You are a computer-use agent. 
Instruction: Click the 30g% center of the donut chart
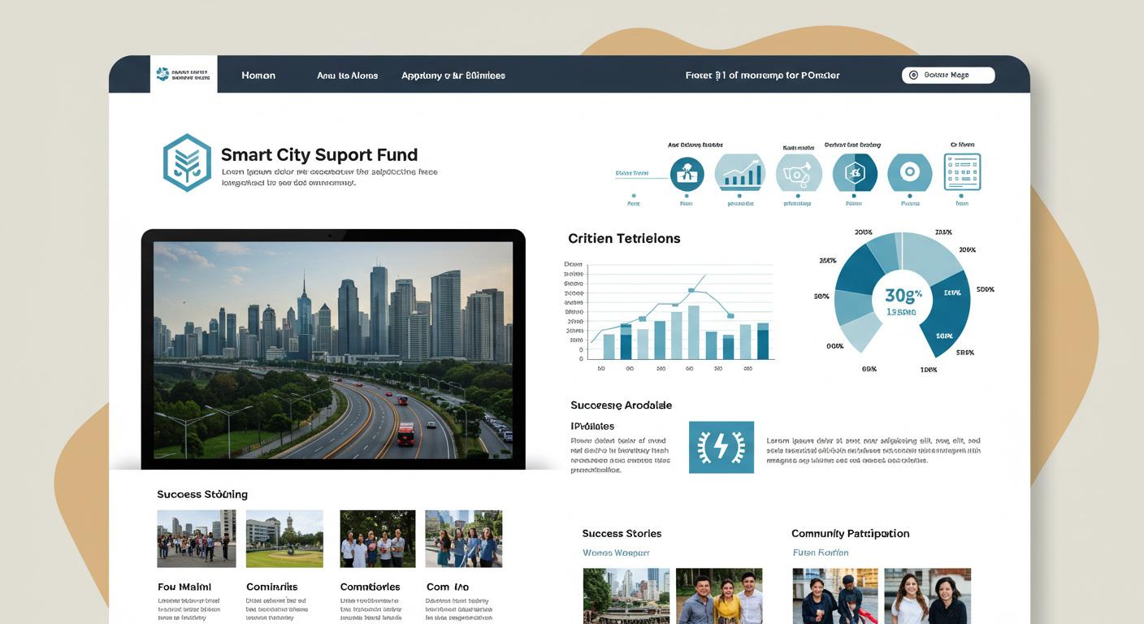coord(903,299)
